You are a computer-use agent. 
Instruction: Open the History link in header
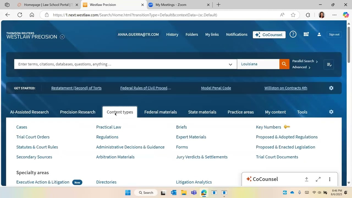(172, 34)
